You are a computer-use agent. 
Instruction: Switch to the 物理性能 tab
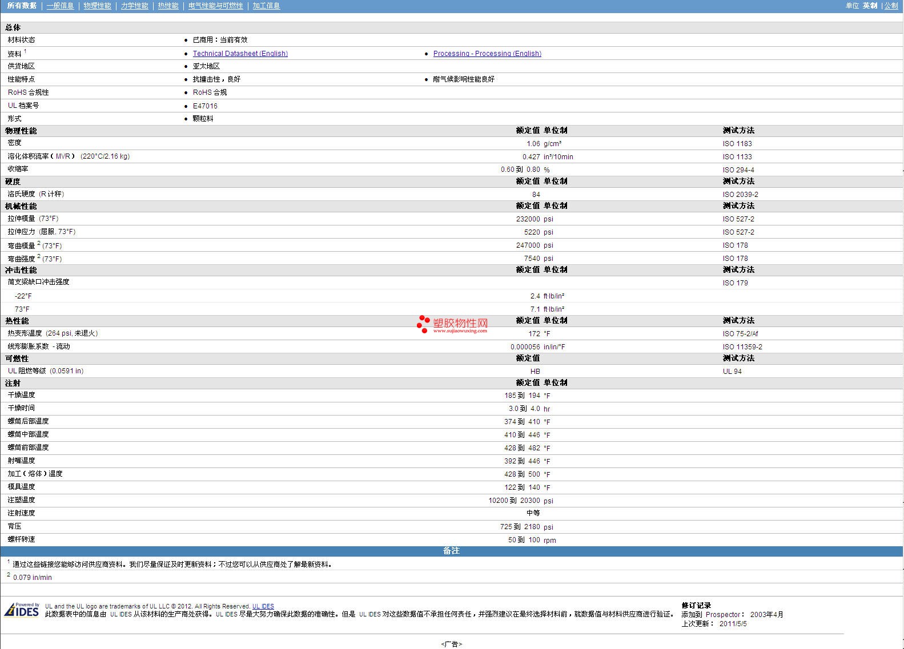(97, 6)
